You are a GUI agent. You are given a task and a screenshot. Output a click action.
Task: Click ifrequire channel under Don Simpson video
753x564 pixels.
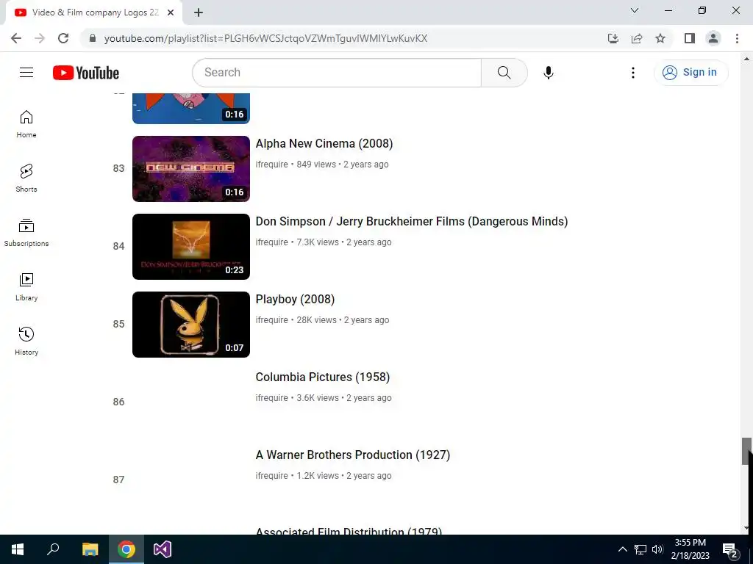click(272, 242)
